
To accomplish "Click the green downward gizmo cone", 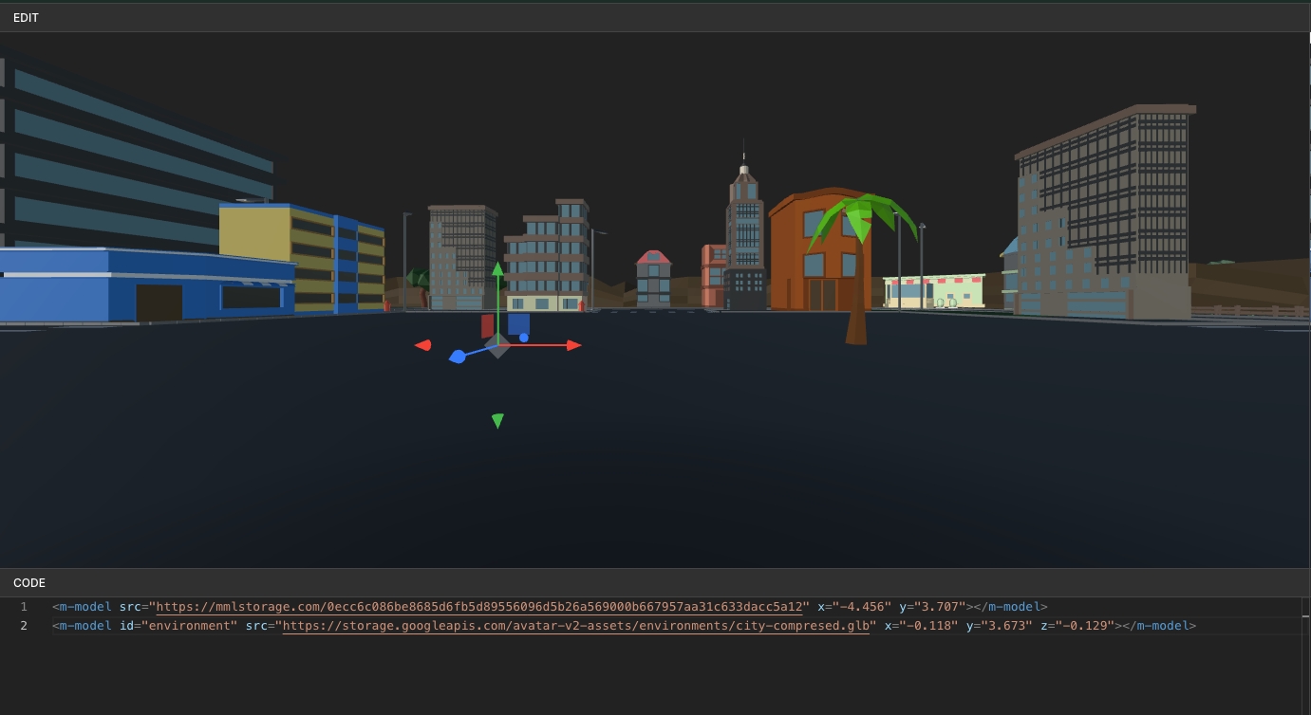I will click(x=497, y=420).
